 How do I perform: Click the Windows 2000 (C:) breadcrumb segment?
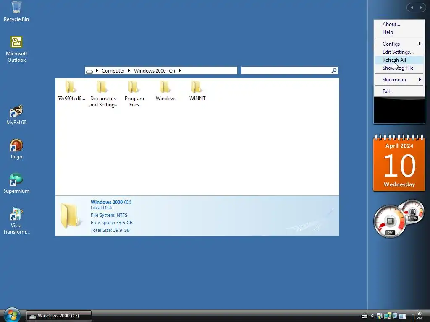155,70
